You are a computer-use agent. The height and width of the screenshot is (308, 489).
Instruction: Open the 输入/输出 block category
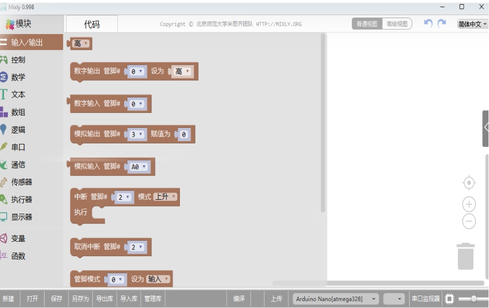click(x=31, y=42)
